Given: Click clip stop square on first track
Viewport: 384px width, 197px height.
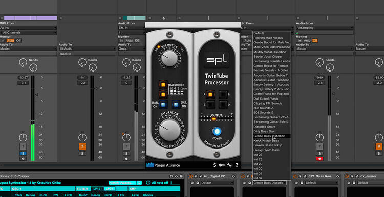Looking at the screenshot, I should [x=2, y=18].
